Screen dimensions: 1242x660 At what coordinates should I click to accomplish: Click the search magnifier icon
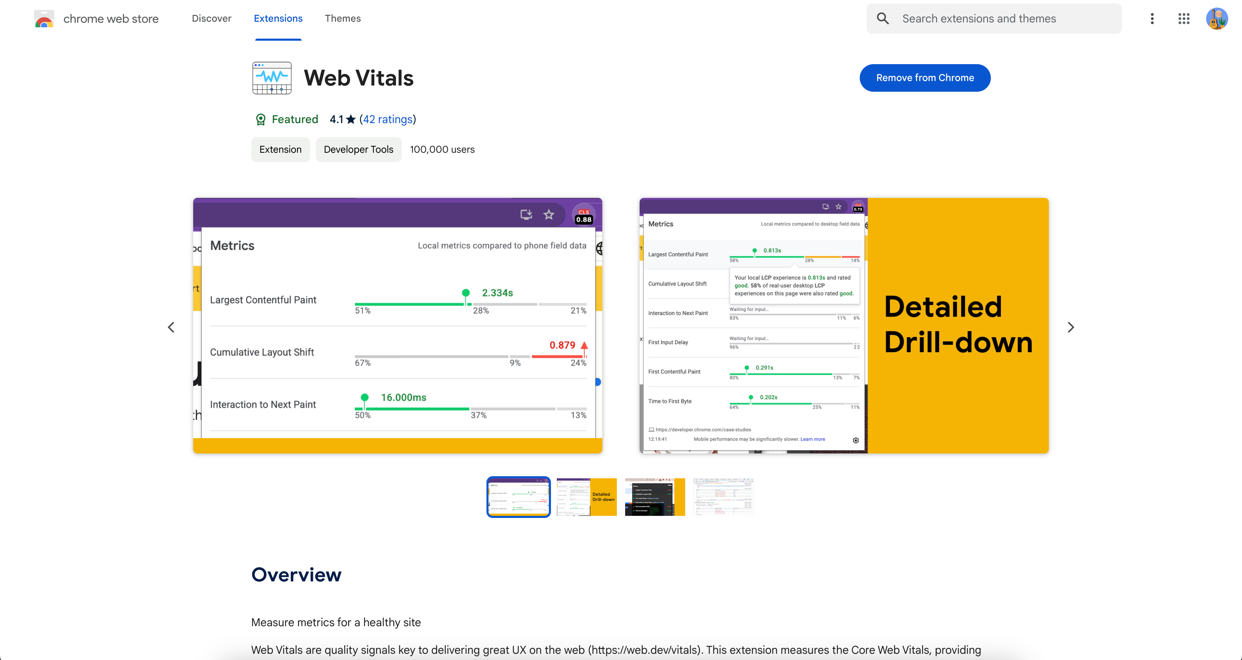tap(882, 19)
